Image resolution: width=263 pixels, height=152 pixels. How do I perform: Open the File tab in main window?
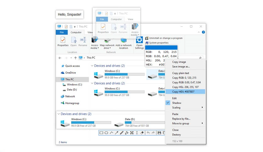(62, 32)
